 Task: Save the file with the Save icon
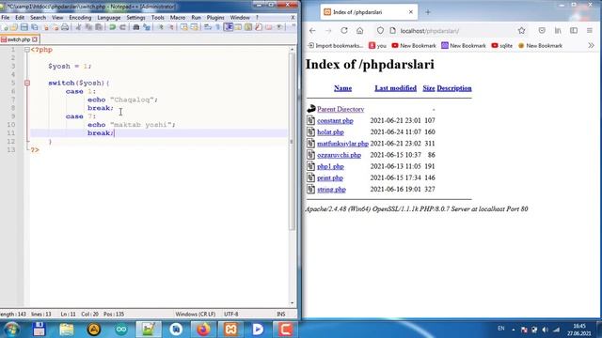(24, 27)
